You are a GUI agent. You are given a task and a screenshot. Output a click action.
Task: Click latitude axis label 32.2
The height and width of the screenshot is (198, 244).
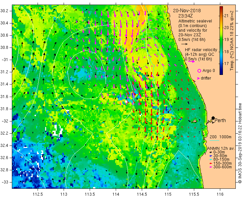(x=4, y=133)
